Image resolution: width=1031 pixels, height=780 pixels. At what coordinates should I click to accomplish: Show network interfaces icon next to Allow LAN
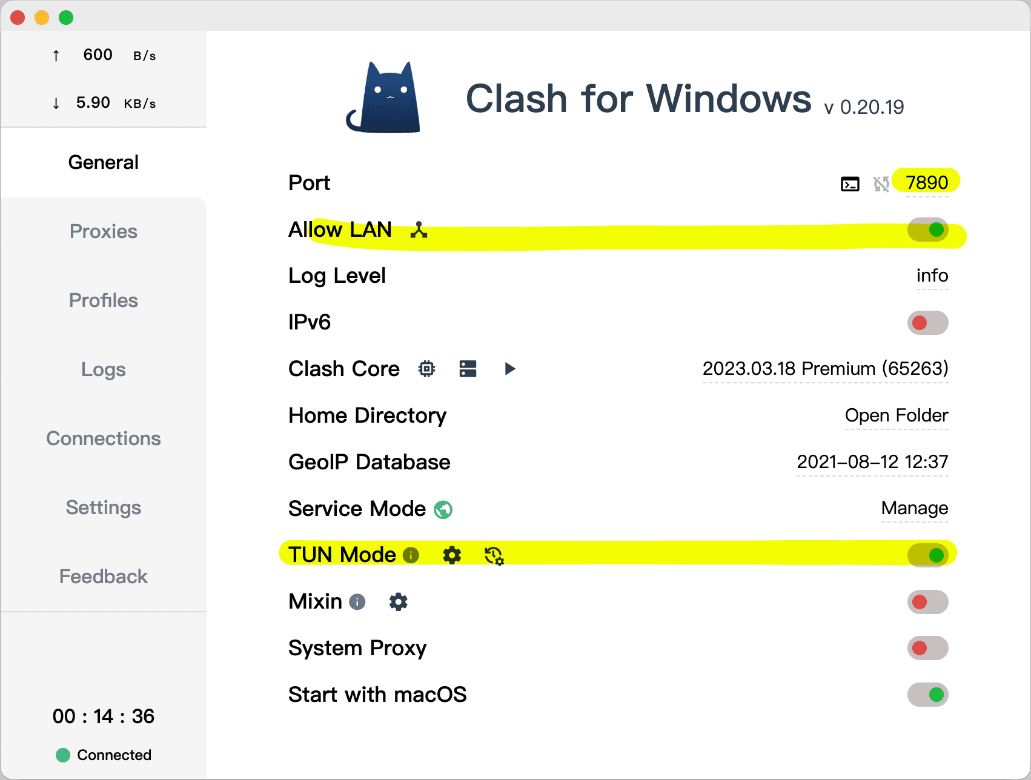419,230
